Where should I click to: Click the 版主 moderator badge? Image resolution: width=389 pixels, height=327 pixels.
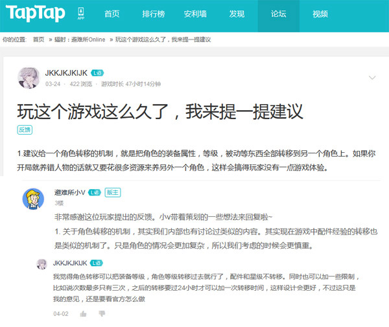(112, 192)
